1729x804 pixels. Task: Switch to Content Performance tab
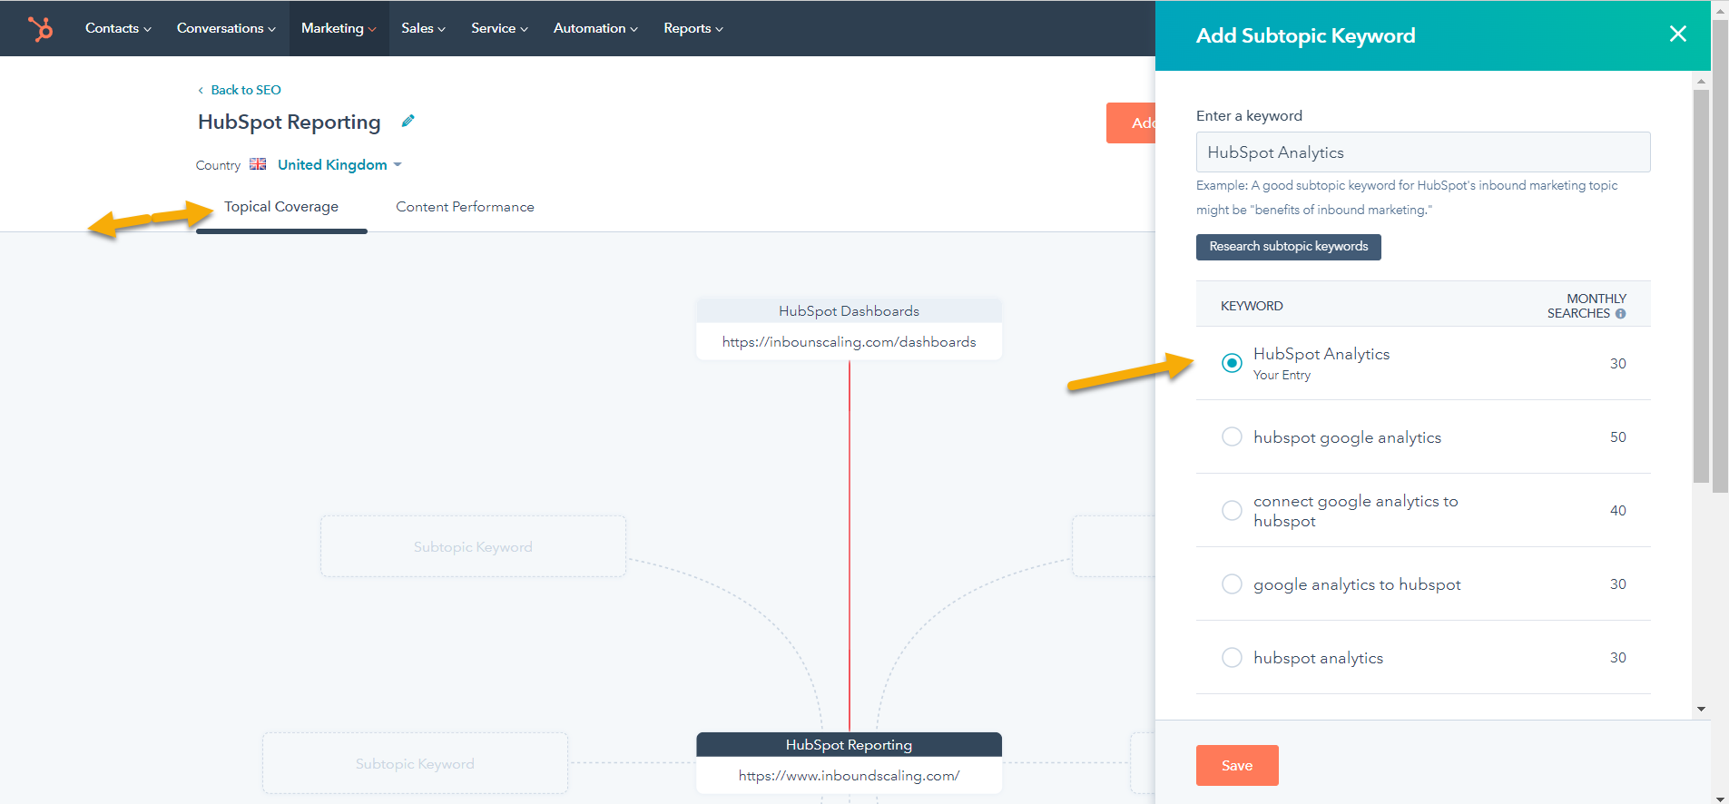[465, 207]
